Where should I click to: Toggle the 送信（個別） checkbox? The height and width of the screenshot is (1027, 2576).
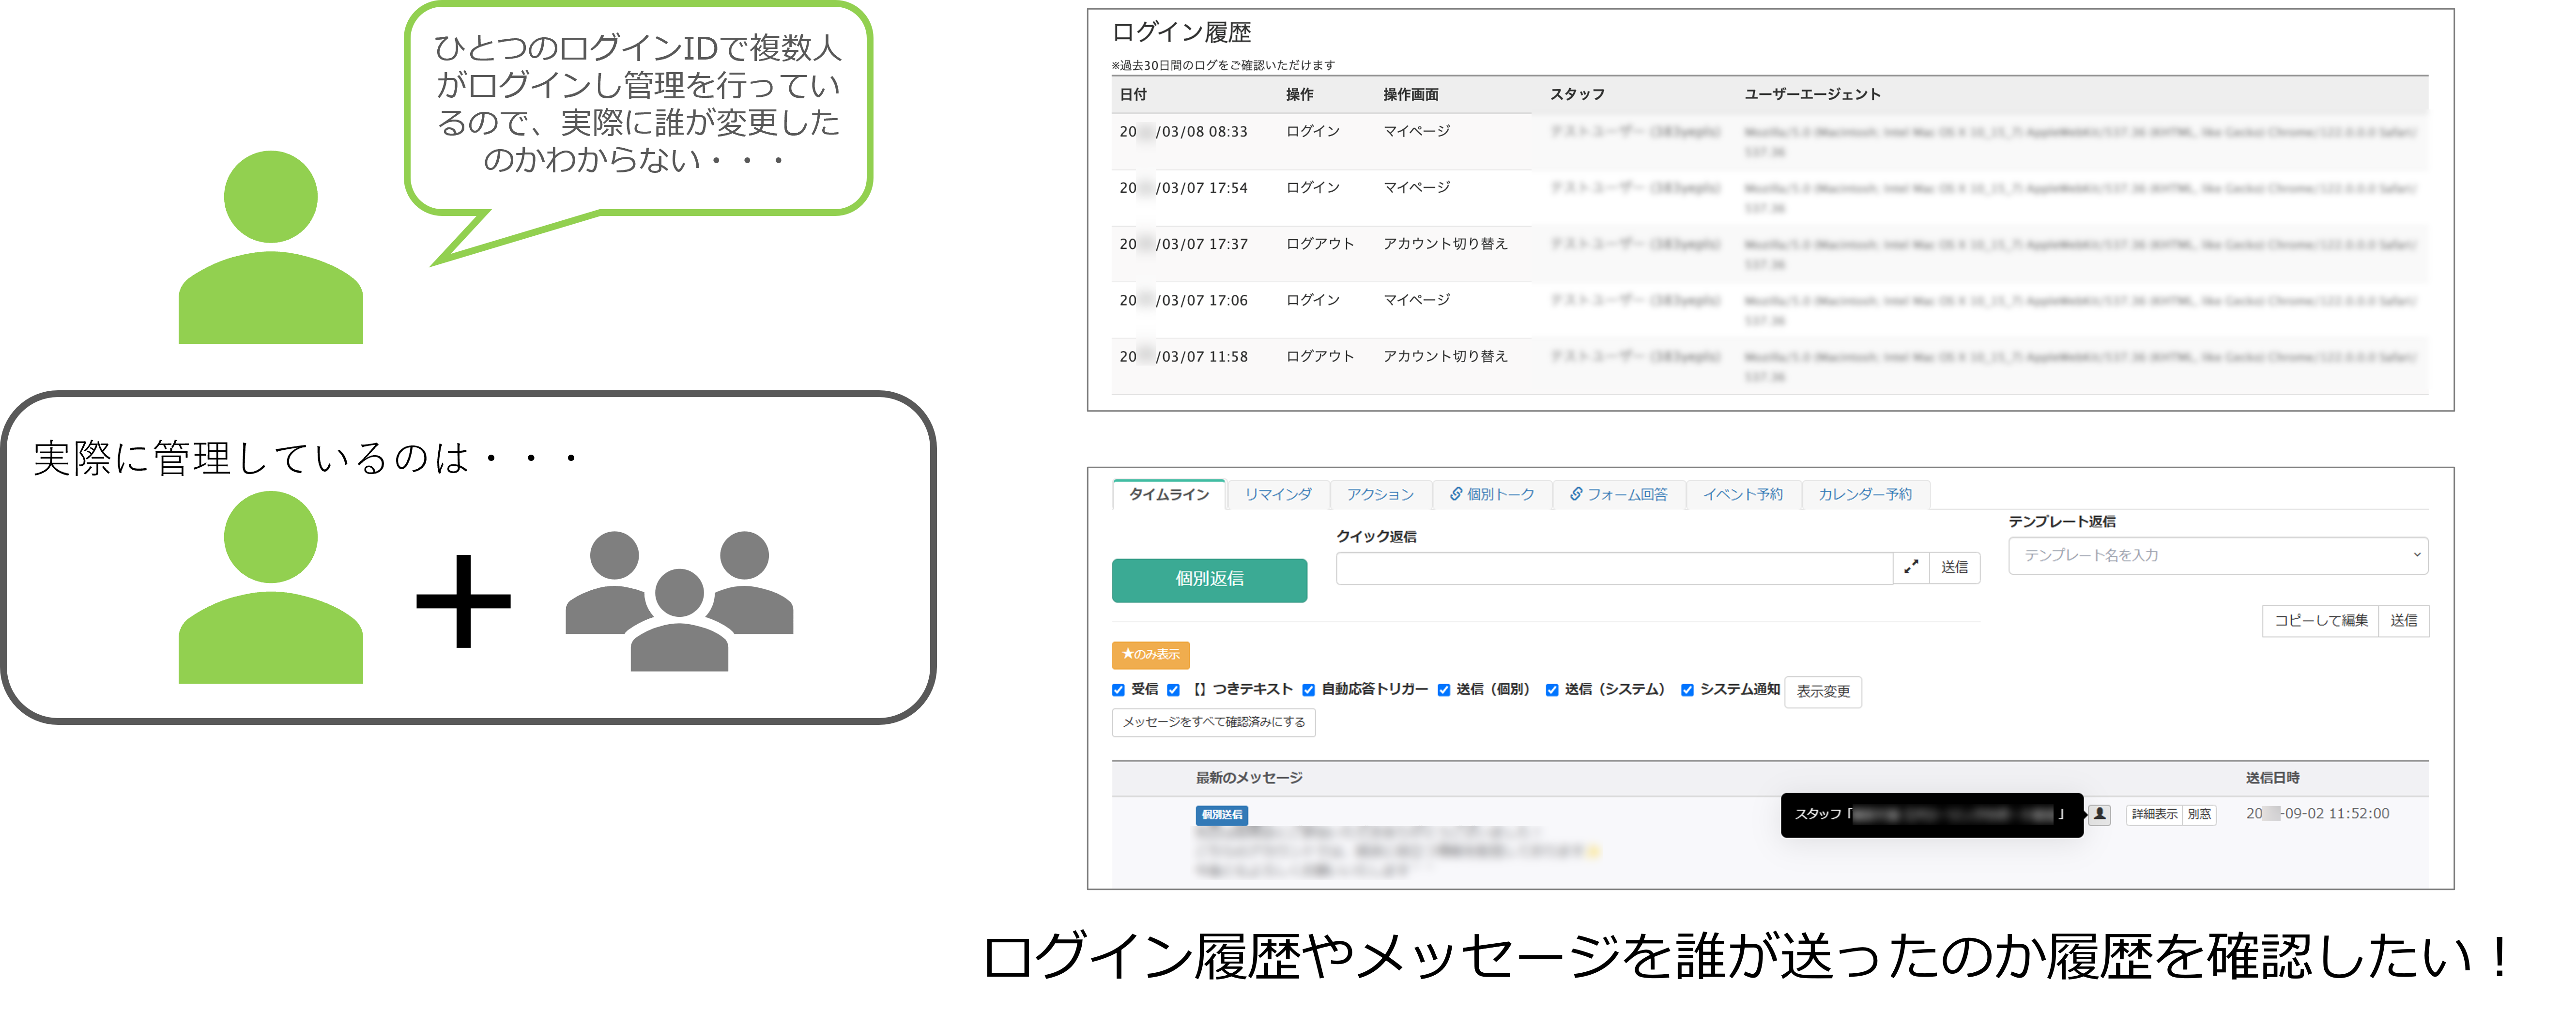tap(1443, 690)
